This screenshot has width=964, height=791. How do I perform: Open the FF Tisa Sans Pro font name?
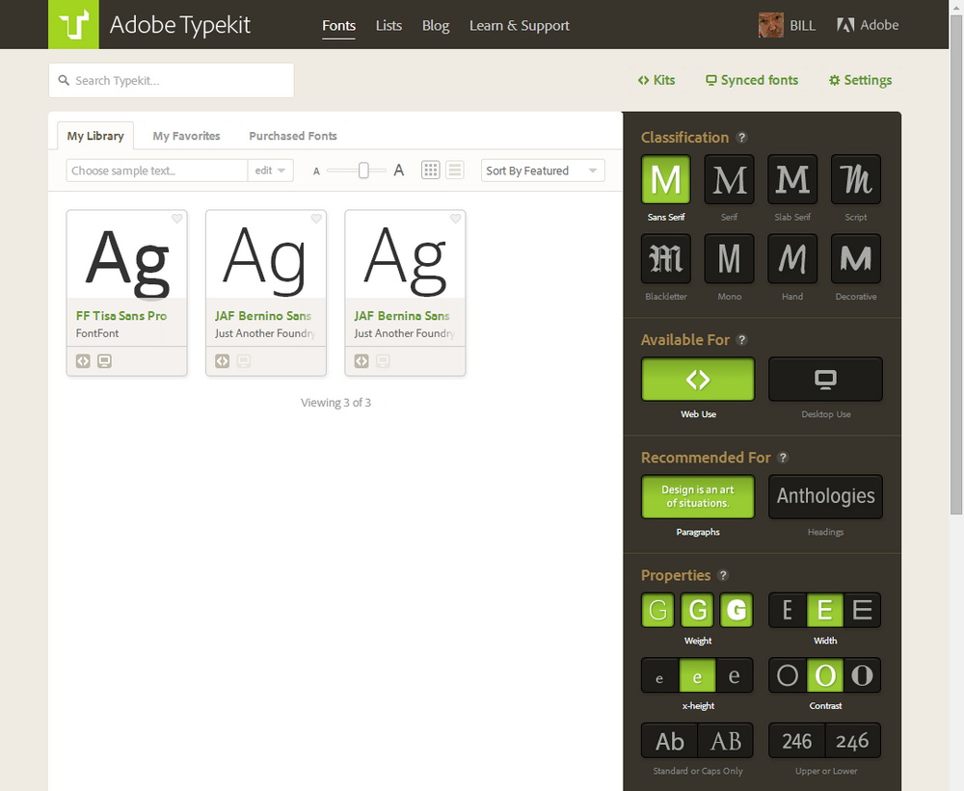click(x=121, y=316)
